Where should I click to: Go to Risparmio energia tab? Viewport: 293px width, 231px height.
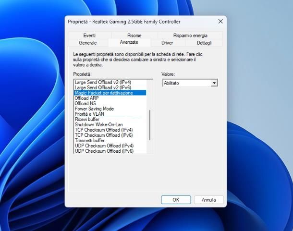190,36
